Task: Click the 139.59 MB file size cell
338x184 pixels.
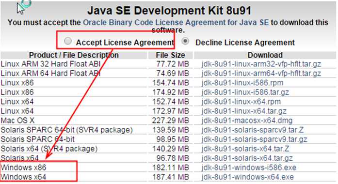Action: tap(171, 130)
